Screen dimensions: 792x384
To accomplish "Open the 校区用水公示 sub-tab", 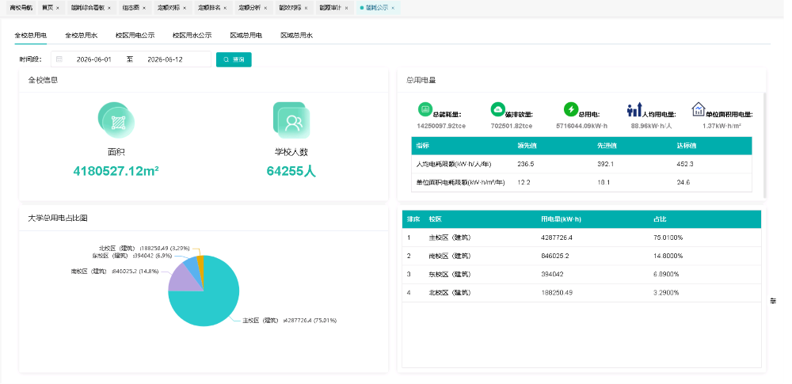I will pos(192,36).
